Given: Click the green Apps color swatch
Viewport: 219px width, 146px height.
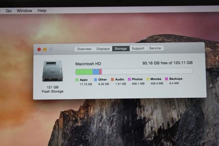Looking at the screenshot, I should (77, 80).
